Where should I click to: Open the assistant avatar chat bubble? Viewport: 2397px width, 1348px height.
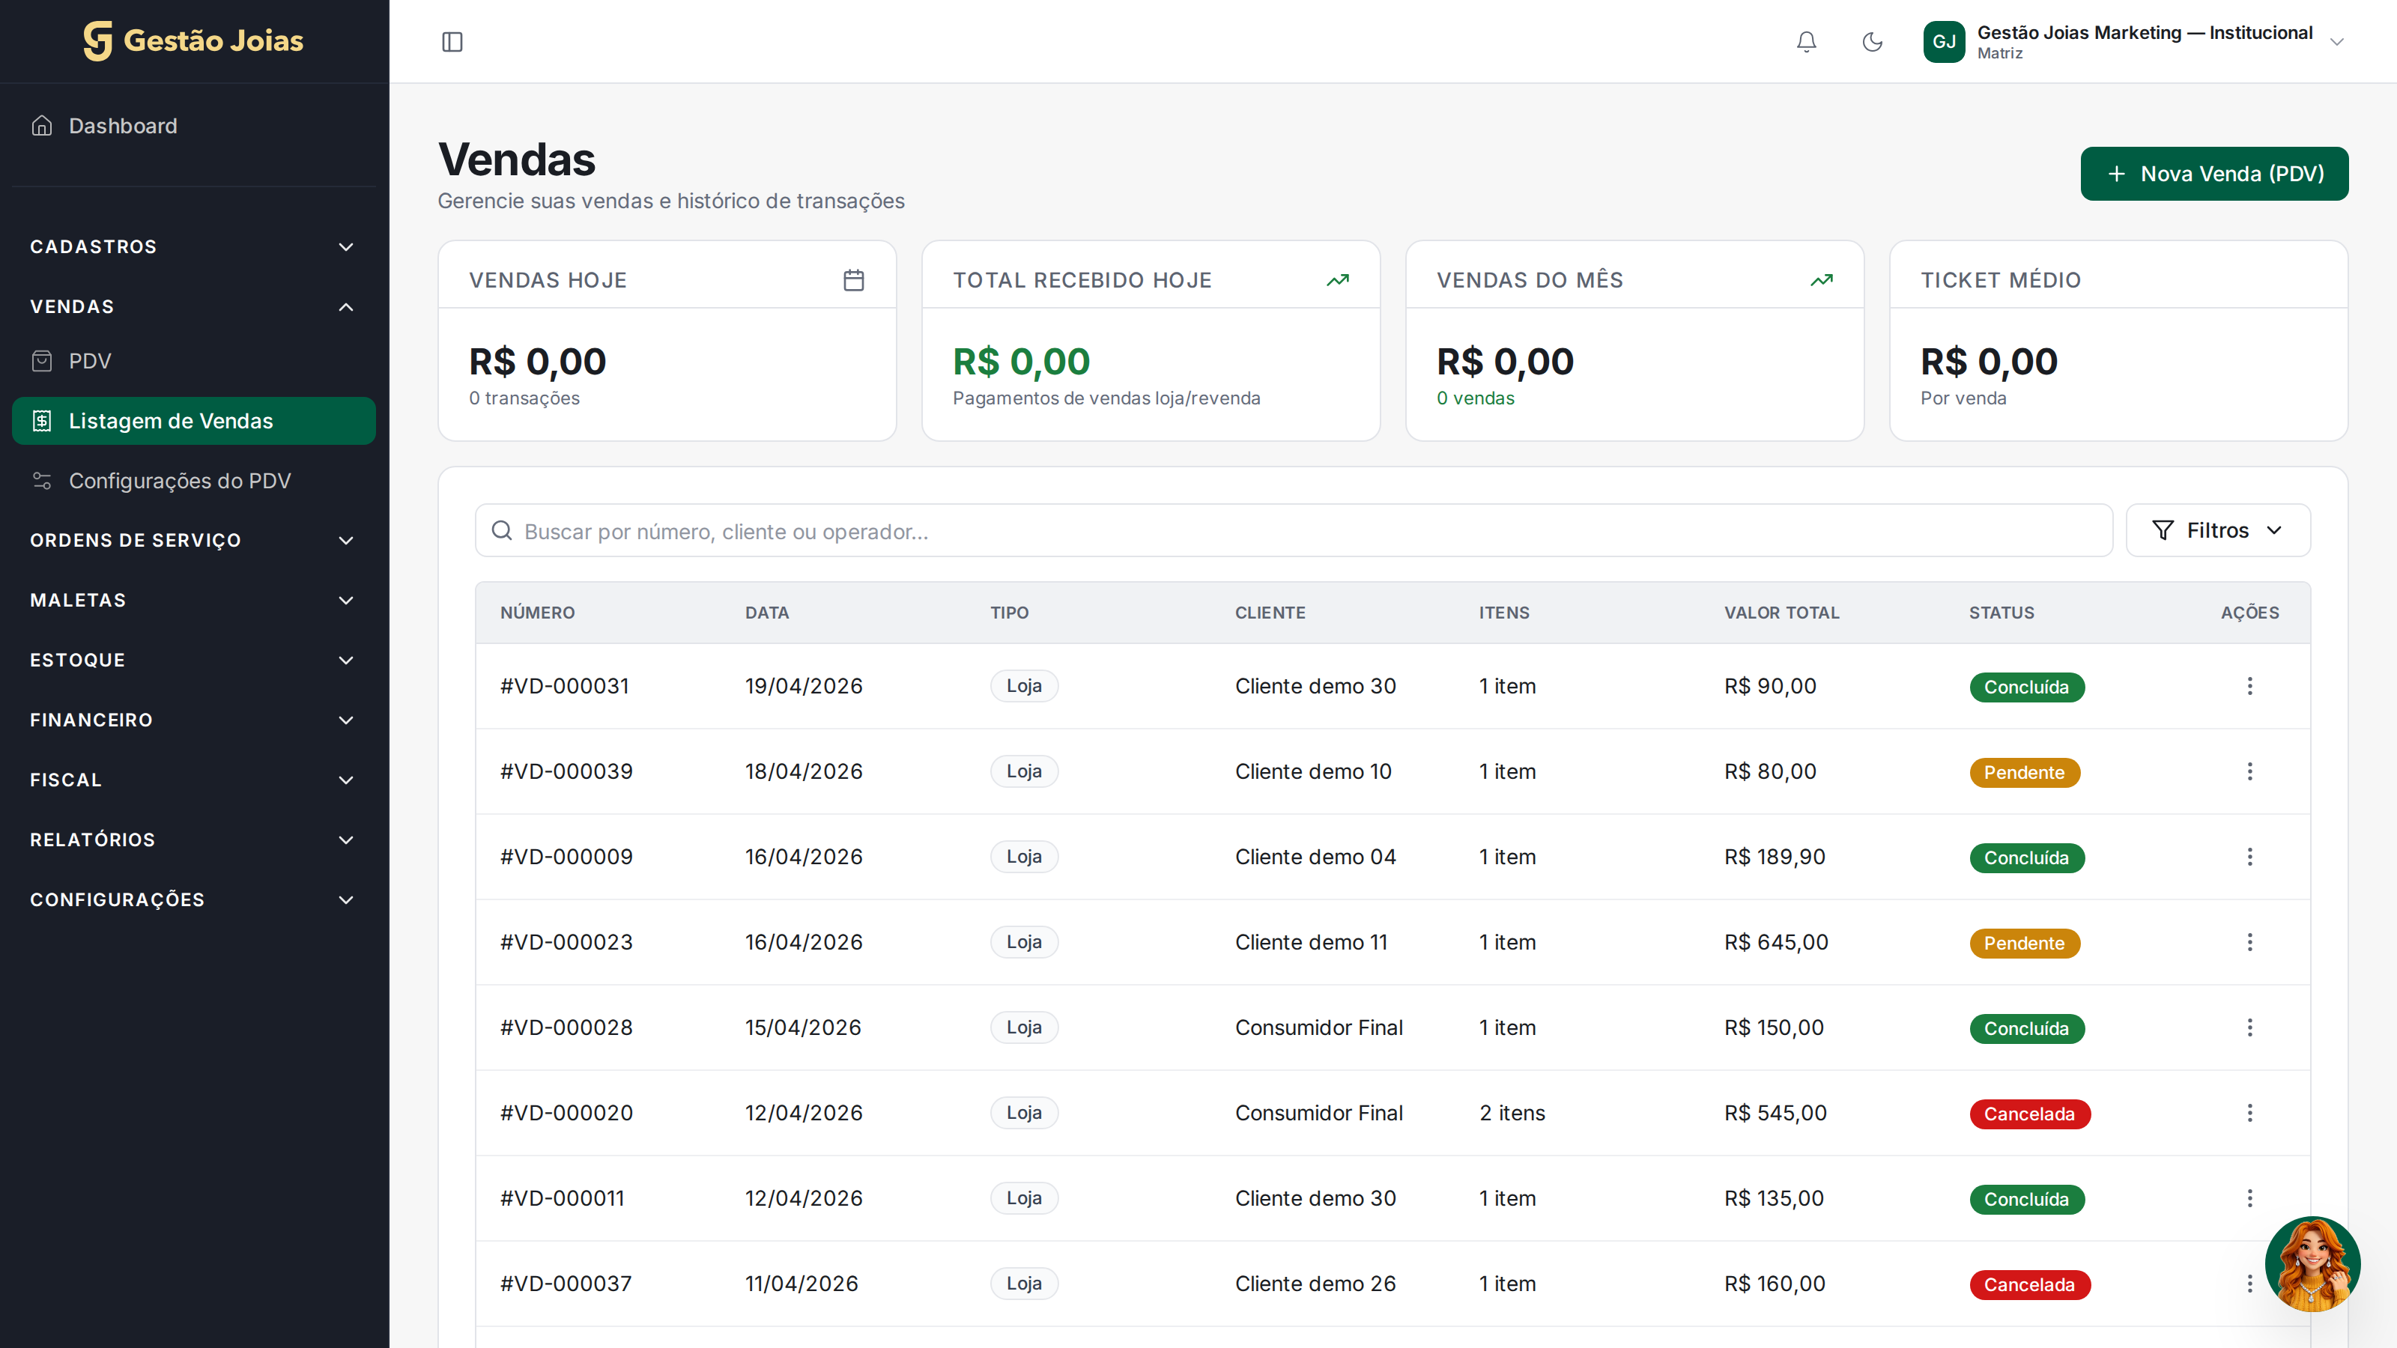coord(2312,1264)
